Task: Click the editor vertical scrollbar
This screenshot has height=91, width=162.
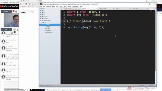Action: pyautogui.click(x=156, y=41)
